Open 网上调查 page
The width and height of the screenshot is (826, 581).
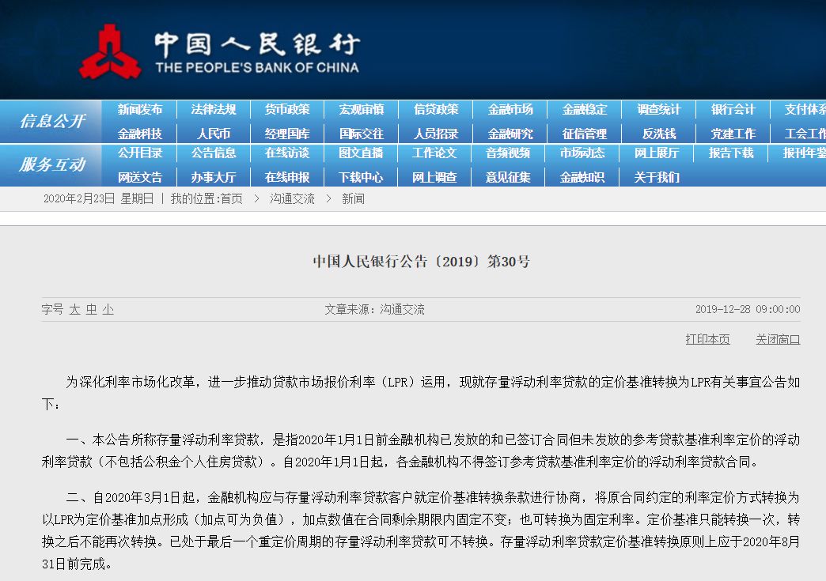[434, 177]
